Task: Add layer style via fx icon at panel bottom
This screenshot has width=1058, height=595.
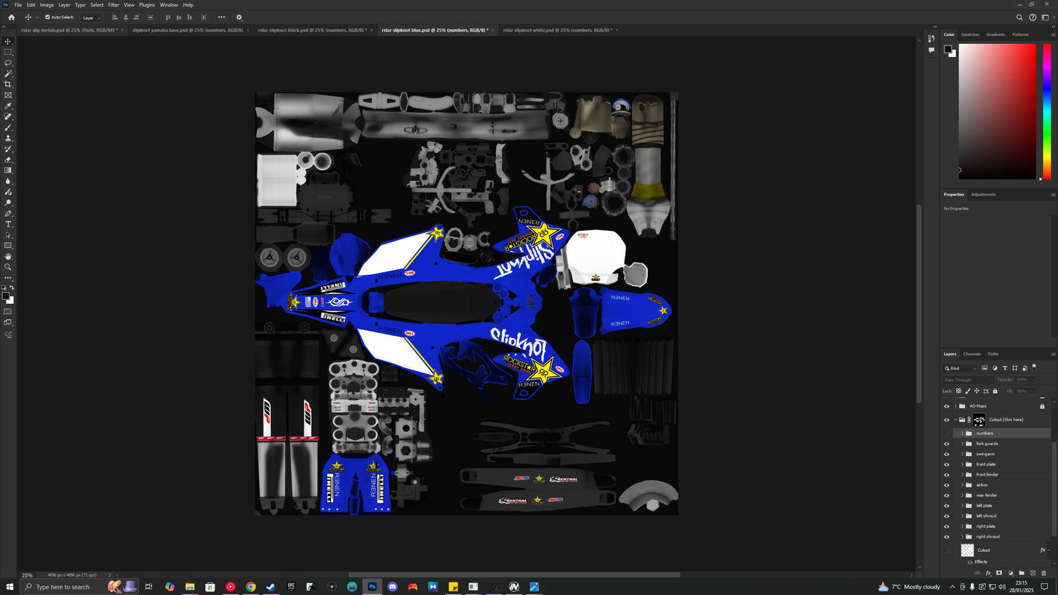Action: (x=988, y=573)
